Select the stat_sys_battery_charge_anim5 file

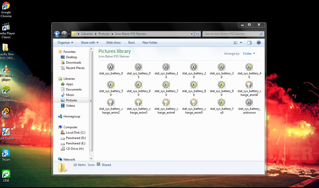194,106
